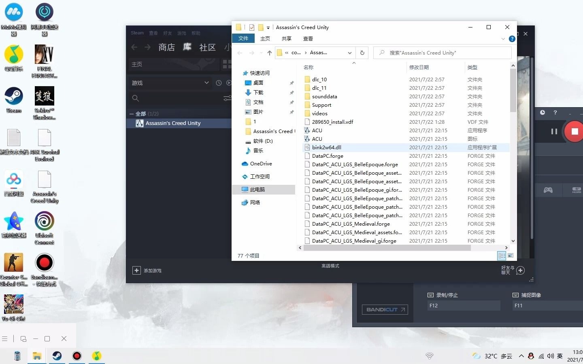Open Bandicam's scheduled recording clock icon
Image resolution: width=583 pixels, height=364 pixels.
(543, 112)
